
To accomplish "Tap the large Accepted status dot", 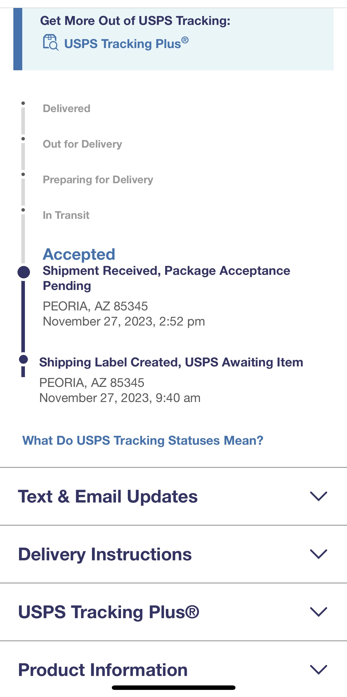I will [24, 272].
